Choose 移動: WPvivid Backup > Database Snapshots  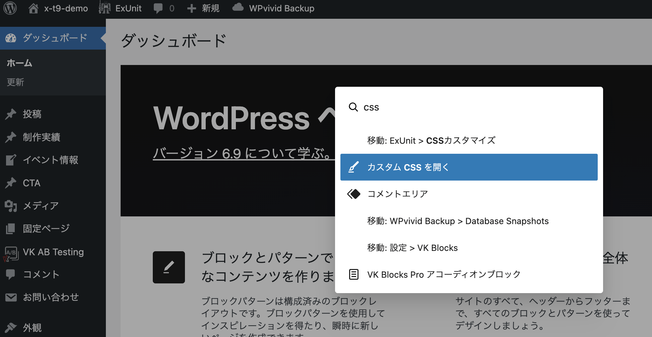[x=469, y=221]
